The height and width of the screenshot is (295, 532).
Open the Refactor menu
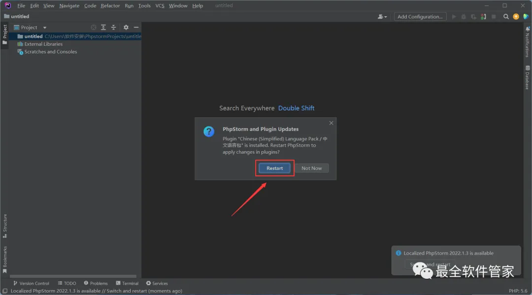point(110,6)
